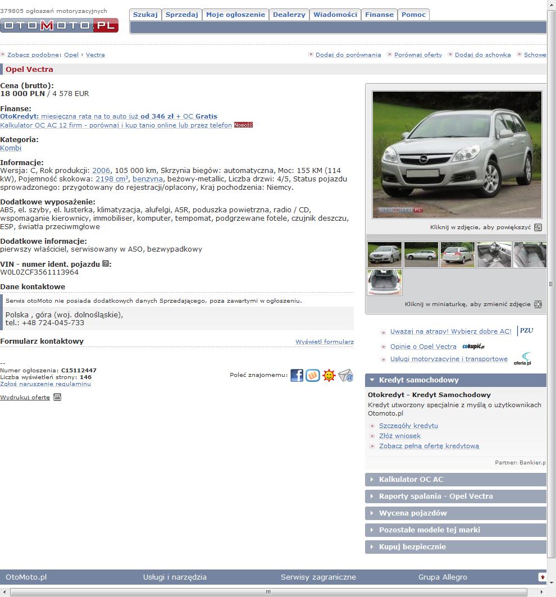Select the front interior dashboard thumbnail

pos(494,255)
